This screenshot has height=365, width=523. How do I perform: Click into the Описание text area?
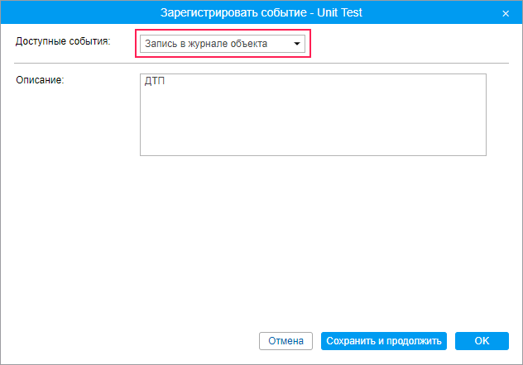(312, 115)
